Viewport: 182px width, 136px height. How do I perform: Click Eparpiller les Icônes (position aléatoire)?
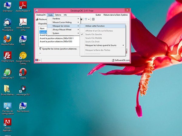[x=60, y=49]
